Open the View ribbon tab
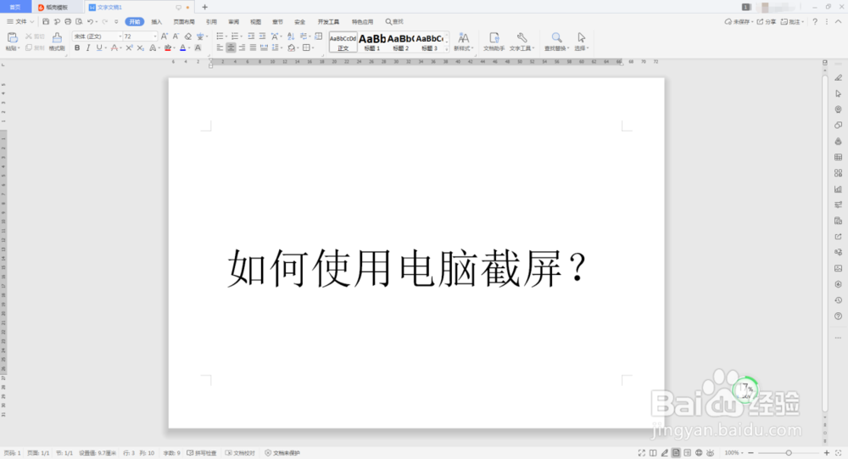Viewport: 848px width, 459px height. [x=256, y=22]
